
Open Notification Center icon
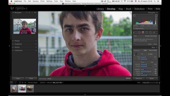[x=158, y=1]
